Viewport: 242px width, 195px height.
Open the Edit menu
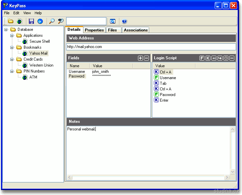pyautogui.click(x=16, y=13)
